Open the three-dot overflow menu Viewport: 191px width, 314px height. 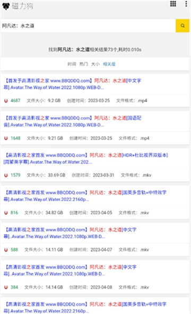click(x=186, y=4)
